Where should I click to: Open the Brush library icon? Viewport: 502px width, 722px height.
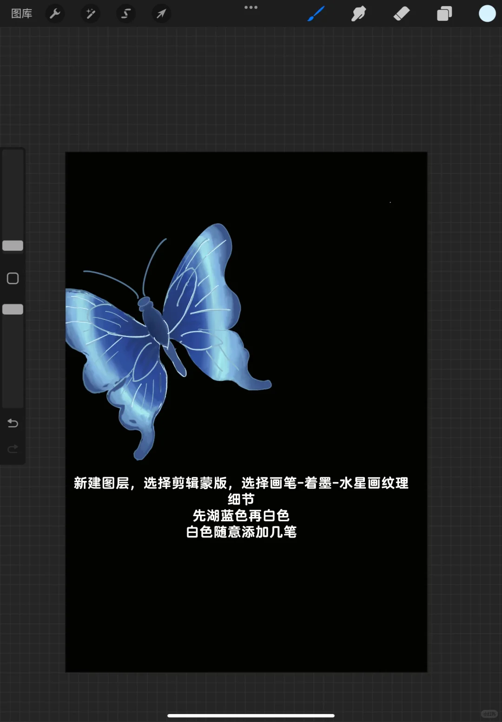(316, 13)
